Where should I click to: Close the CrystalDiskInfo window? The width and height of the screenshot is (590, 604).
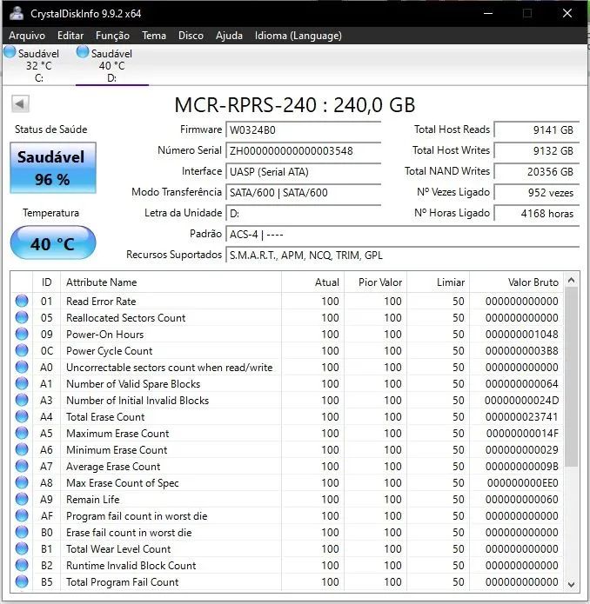567,13
